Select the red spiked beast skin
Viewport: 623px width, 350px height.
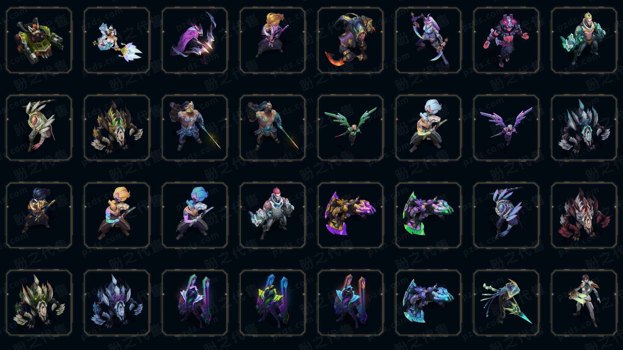pyautogui.click(x=584, y=215)
